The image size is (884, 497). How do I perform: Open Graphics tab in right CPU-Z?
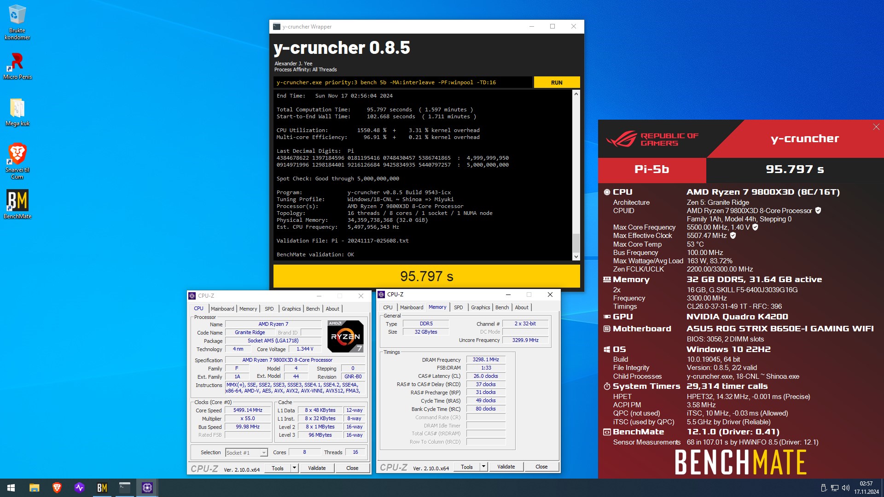click(481, 307)
